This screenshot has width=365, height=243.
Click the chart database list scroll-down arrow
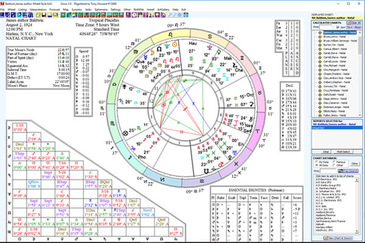coord(356,231)
